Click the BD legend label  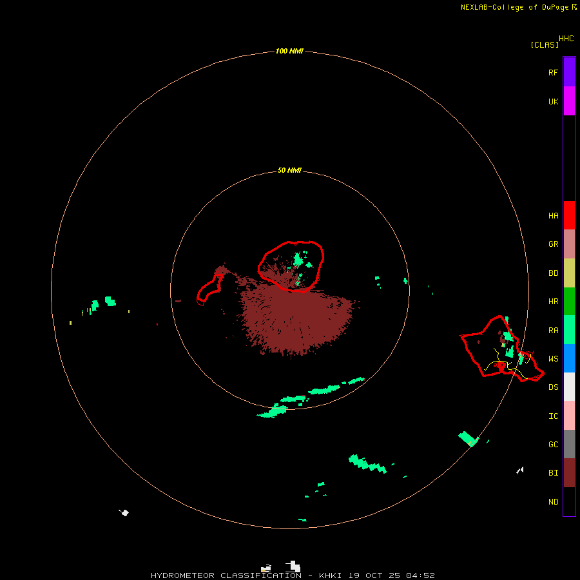tap(553, 273)
